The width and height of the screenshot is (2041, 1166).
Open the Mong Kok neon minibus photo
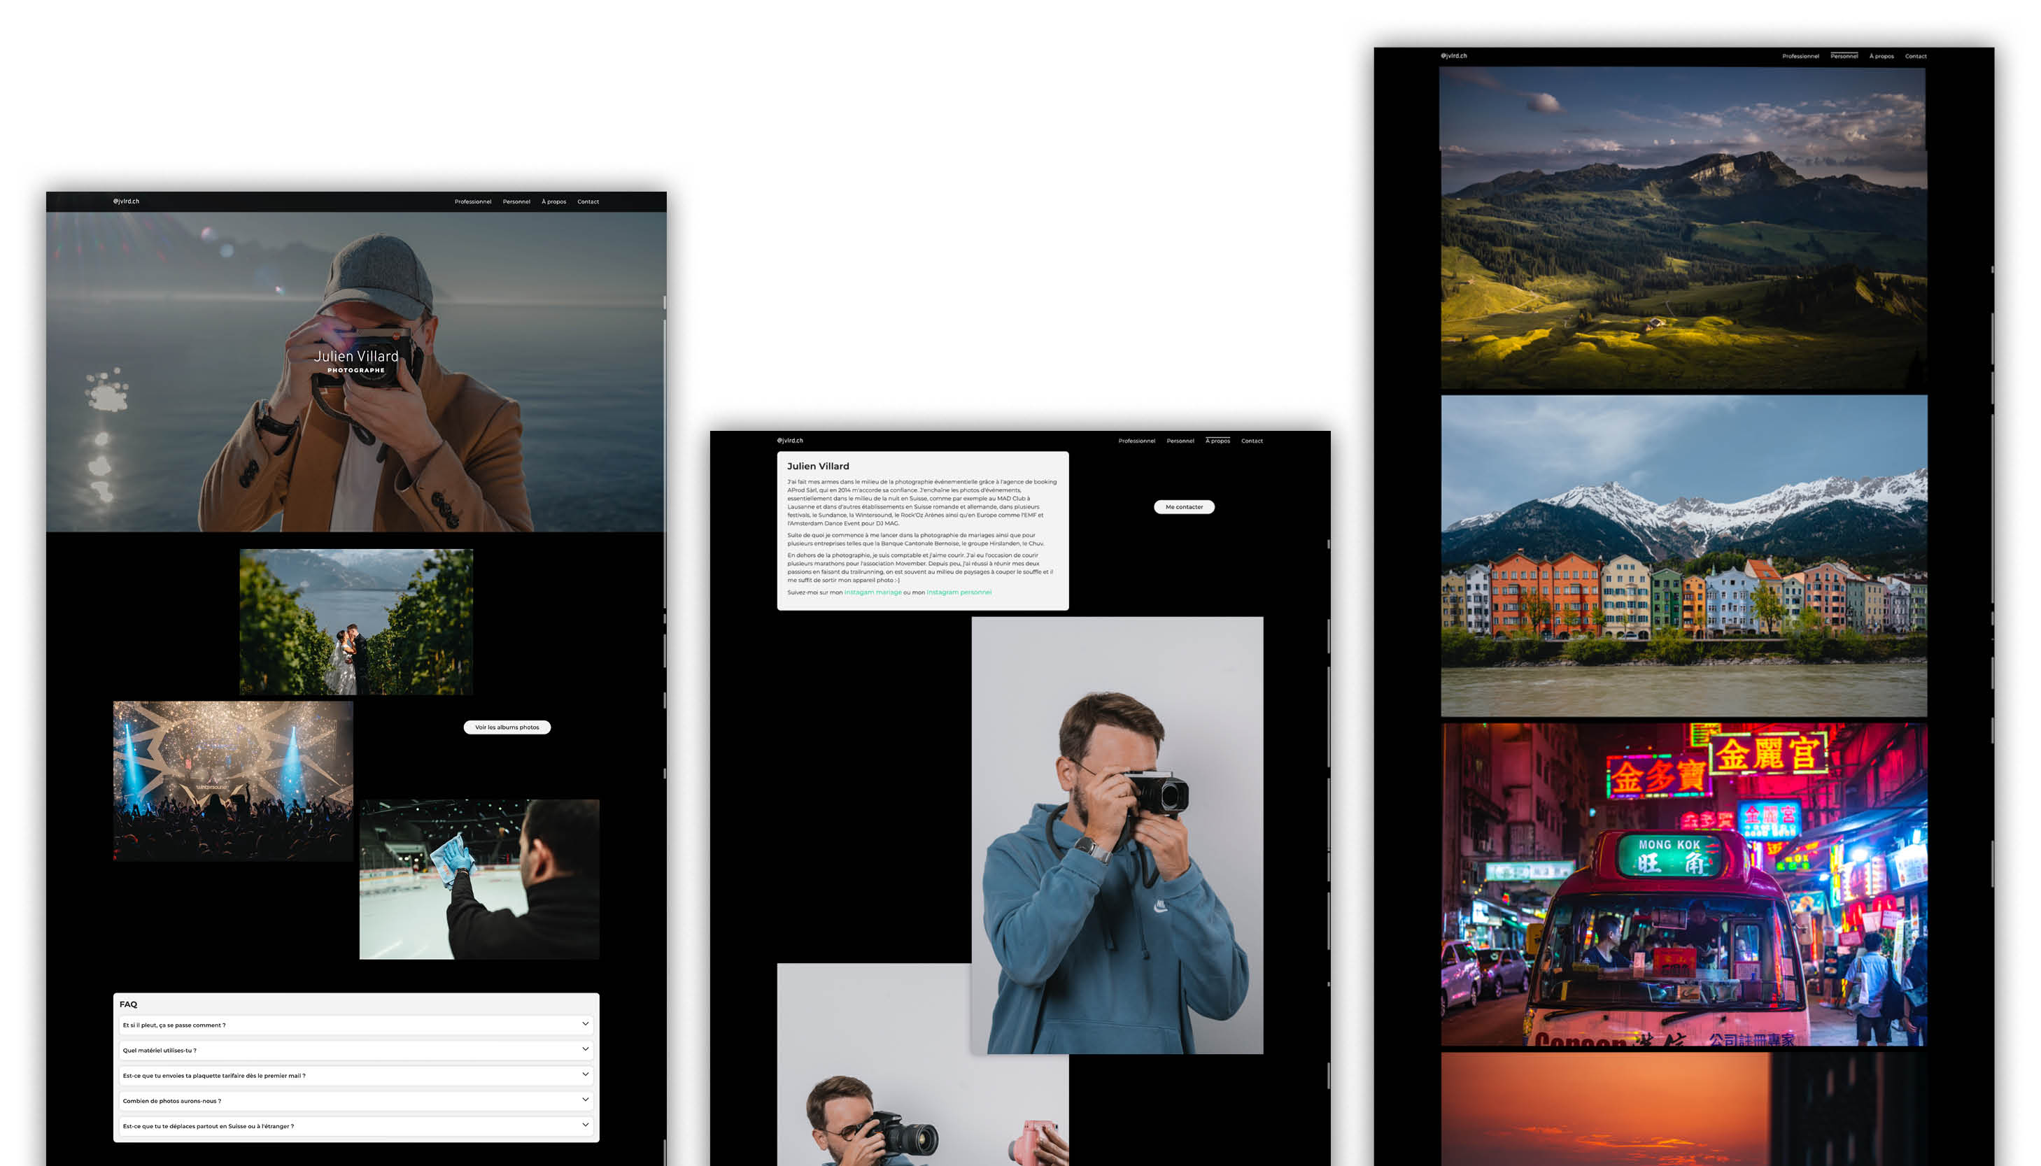pos(1683,884)
